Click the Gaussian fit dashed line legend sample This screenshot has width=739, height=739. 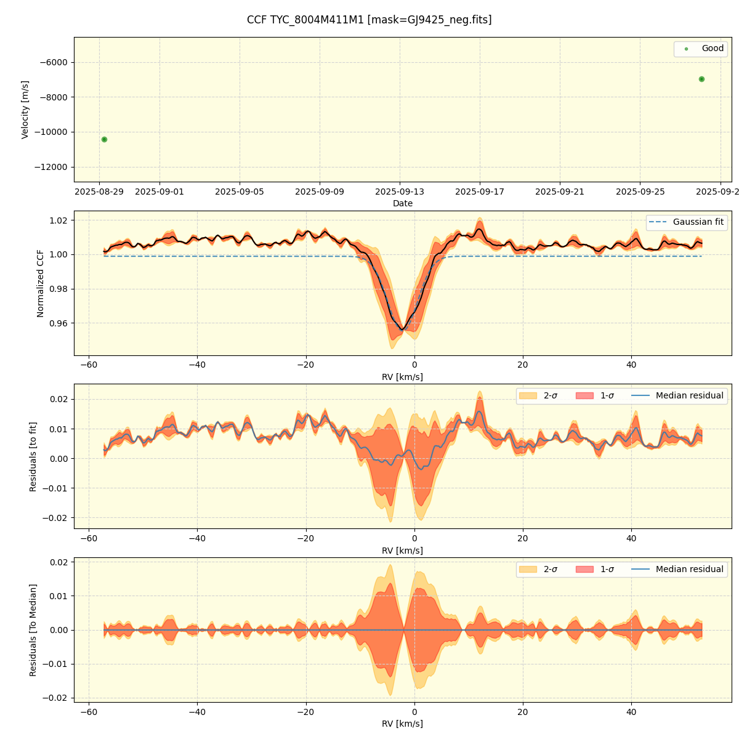coord(658,222)
